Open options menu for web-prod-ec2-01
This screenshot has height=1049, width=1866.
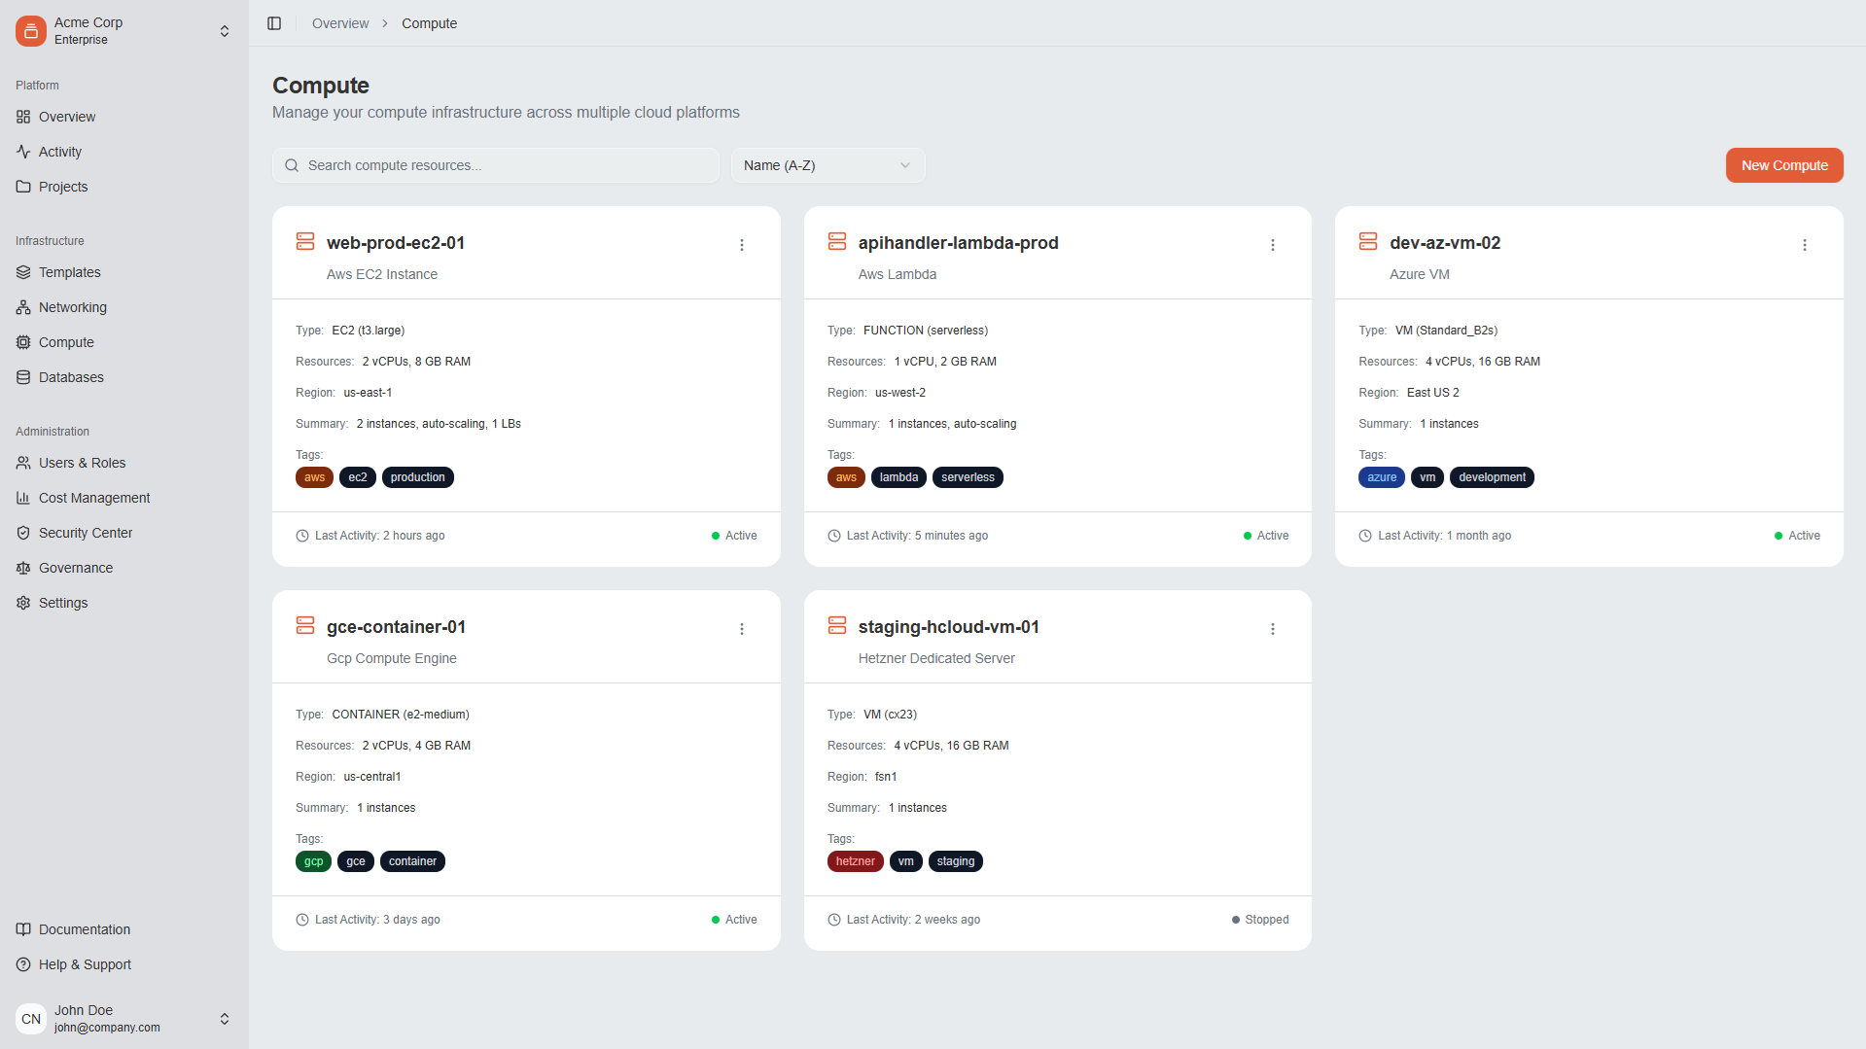pos(742,245)
